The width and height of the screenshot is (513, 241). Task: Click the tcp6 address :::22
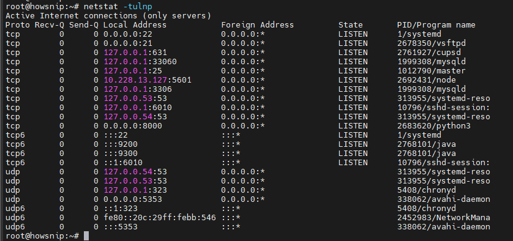point(116,135)
